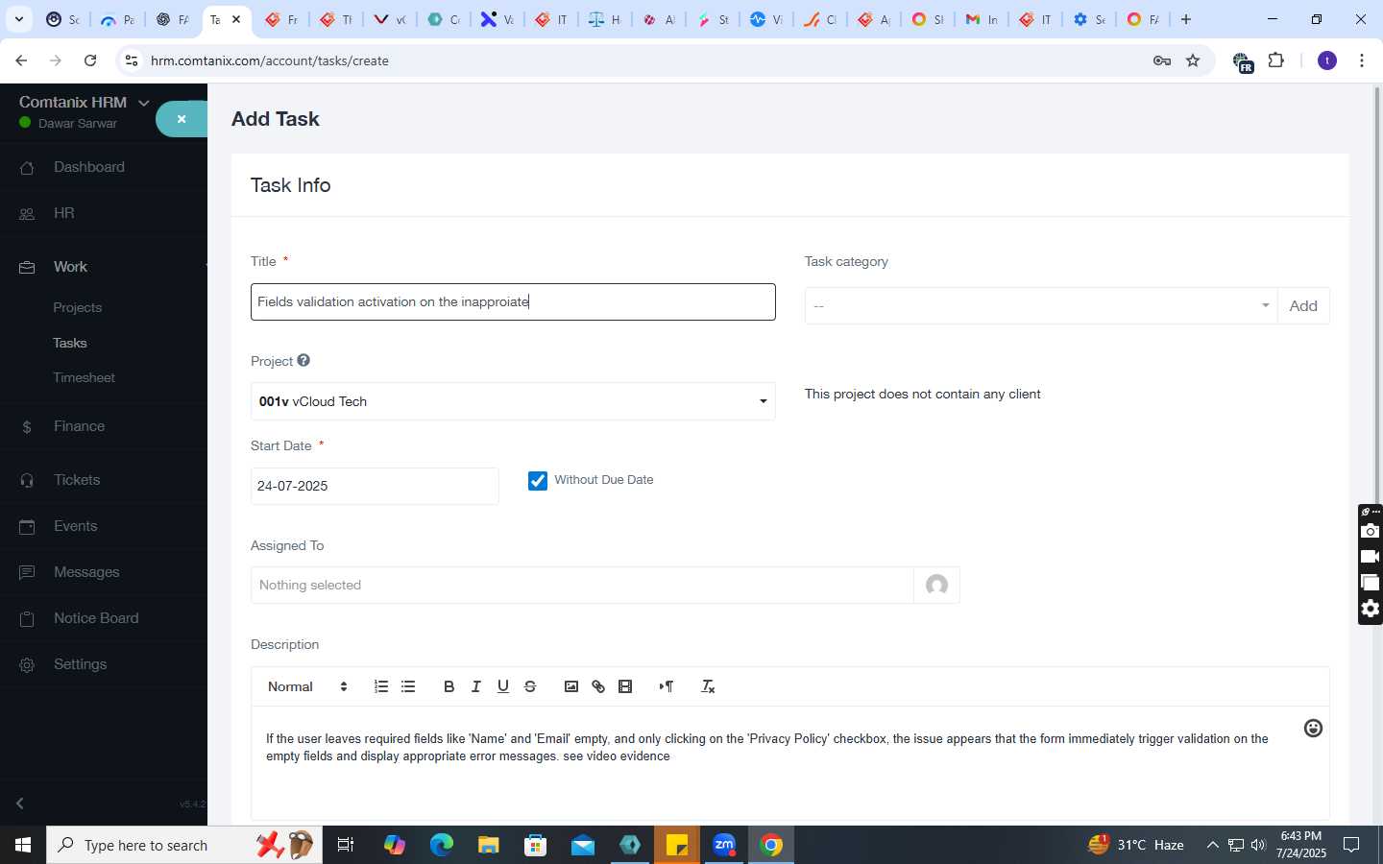Screen dimensions: 1383x864
Task: Reload the page
Action: pos(90,60)
